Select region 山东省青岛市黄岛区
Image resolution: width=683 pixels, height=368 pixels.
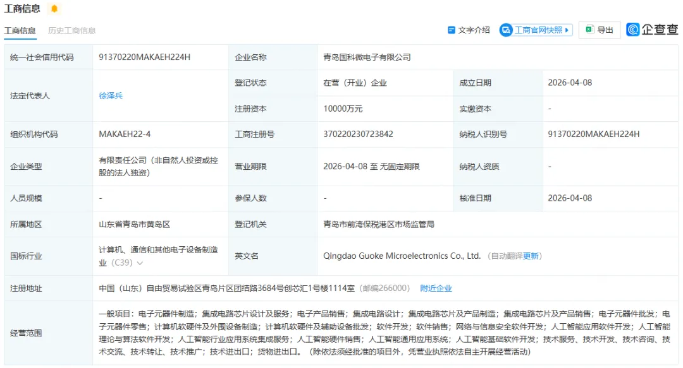[134, 225]
